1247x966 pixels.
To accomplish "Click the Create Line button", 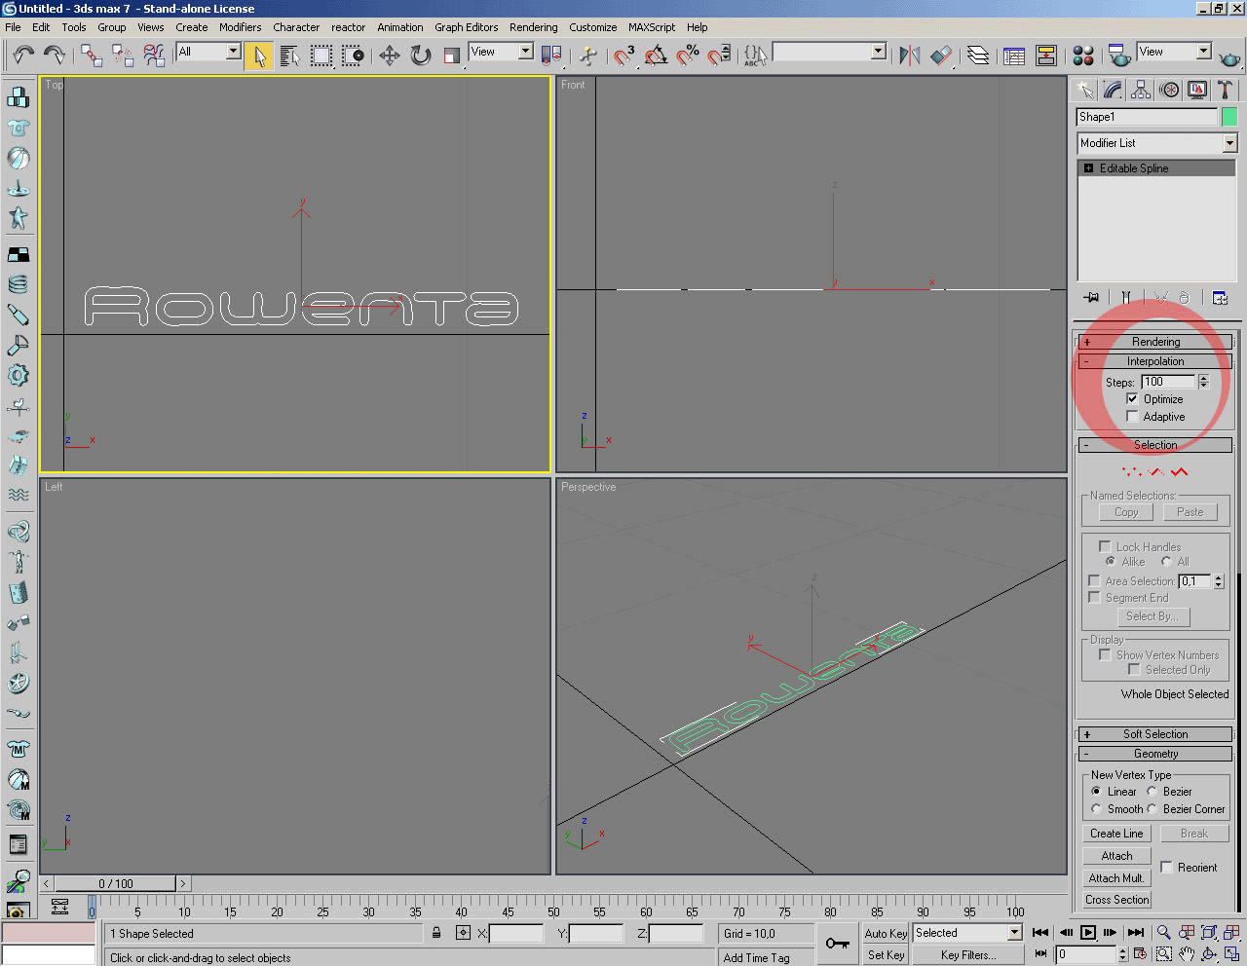I will pos(1116,834).
